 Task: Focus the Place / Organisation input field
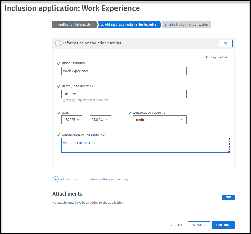[124, 94]
